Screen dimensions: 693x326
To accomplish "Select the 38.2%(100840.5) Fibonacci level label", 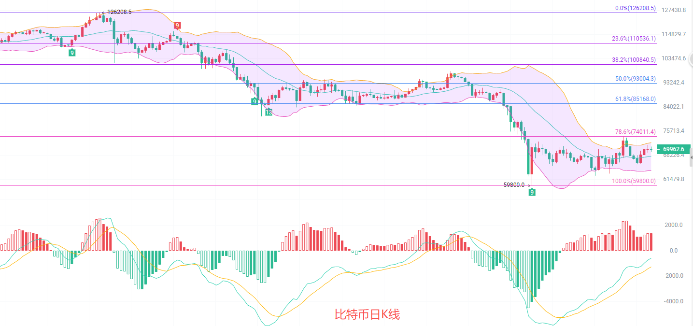I will (x=634, y=60).
